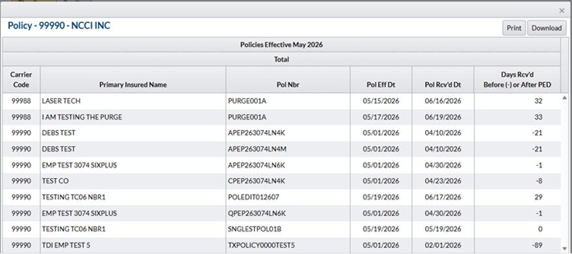Image resolution: width=572 pixels, height=254 pixels.
Task: Select policy number TXPOLICY0000TEST5
Action: (x=261, y=246)
